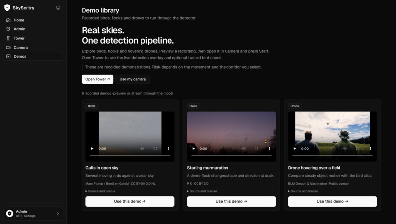Open Admin account settings chevron
Viewport: 396px width, 224px height.
tap(58, 213)
